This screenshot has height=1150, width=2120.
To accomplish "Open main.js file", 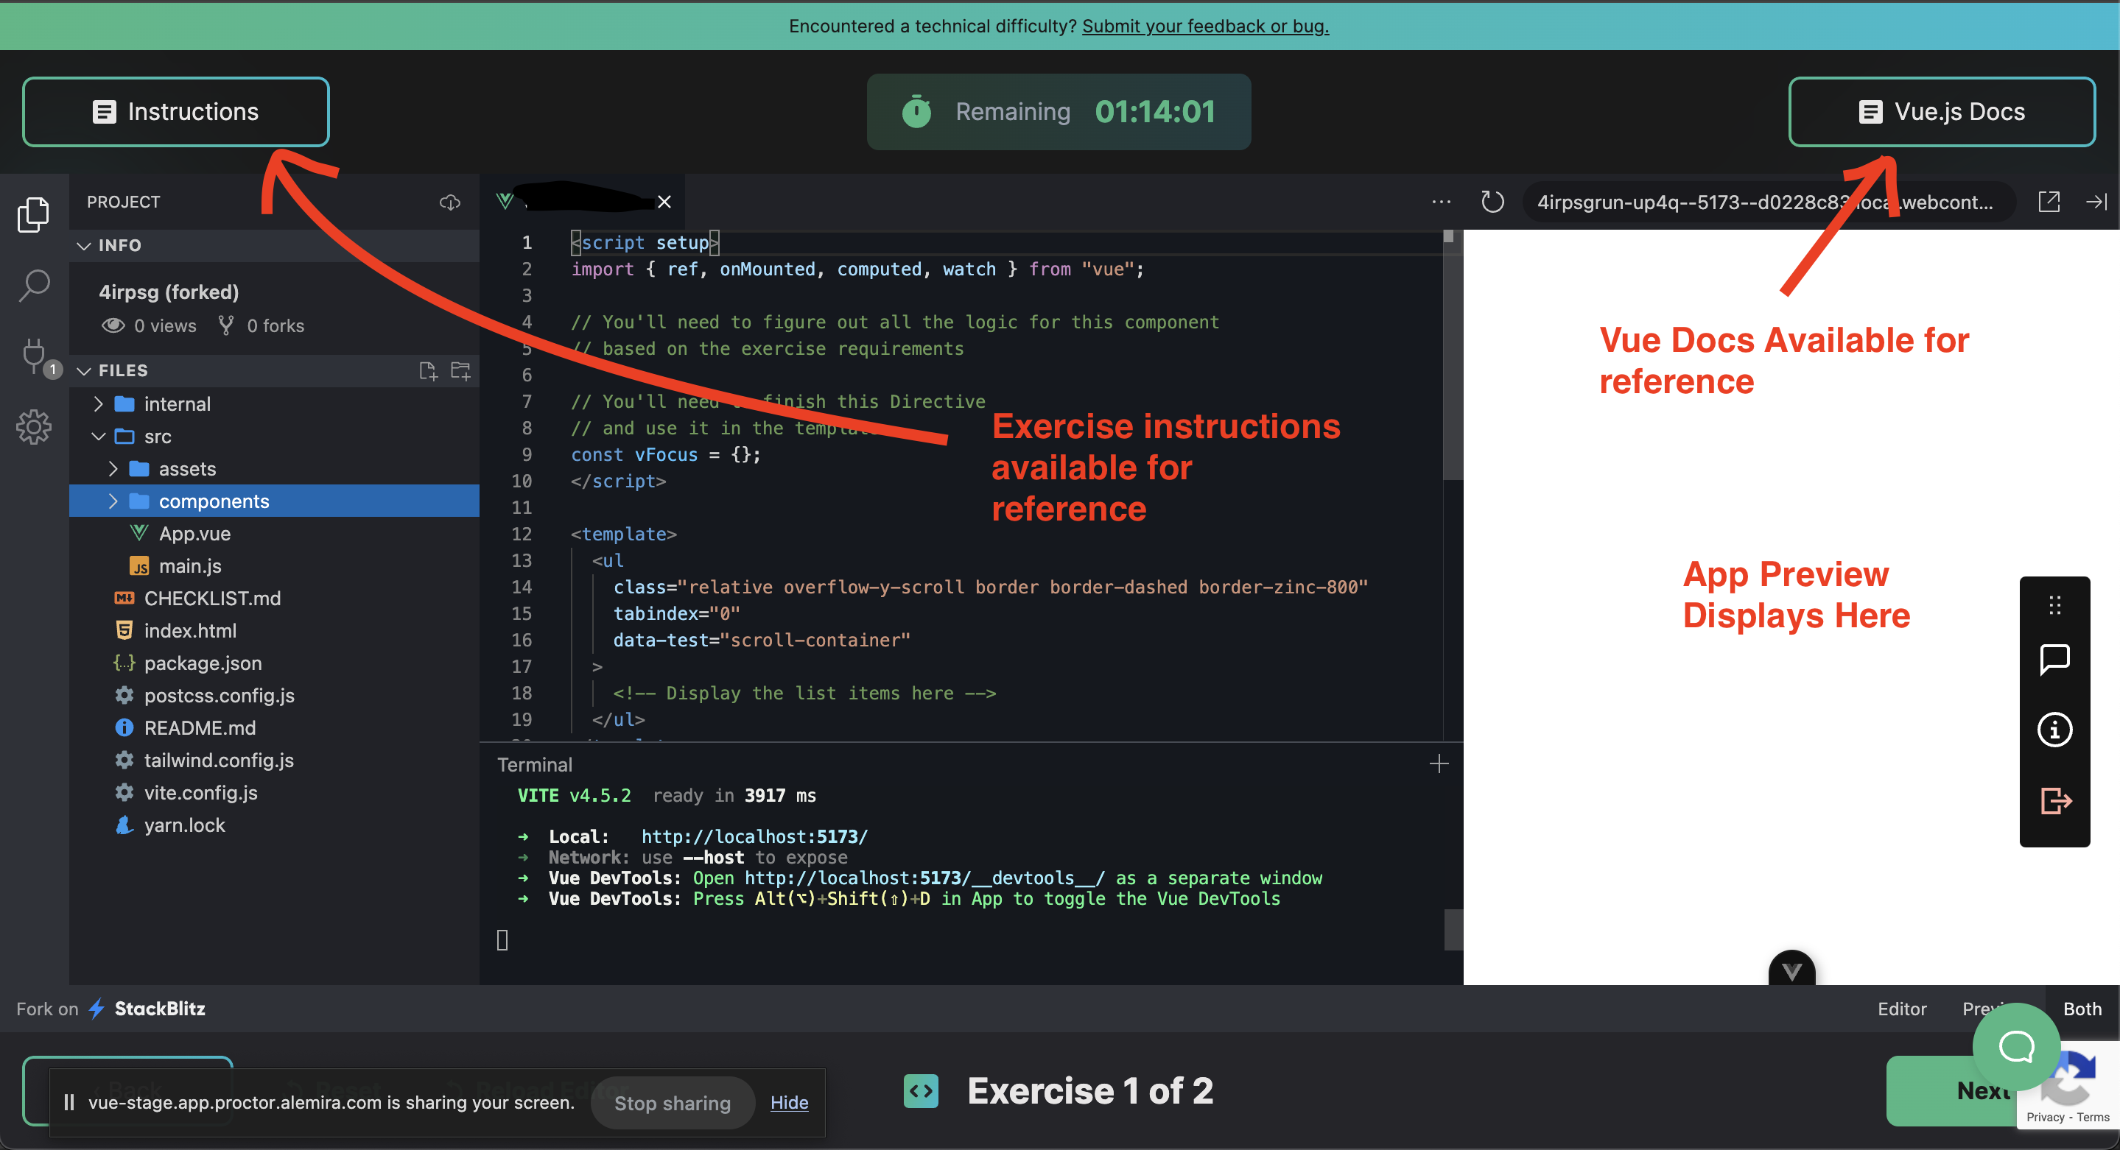I will (x=189, y=566).
